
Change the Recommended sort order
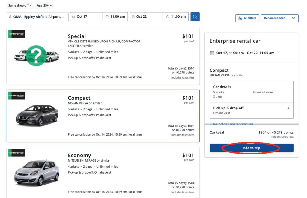tap(279, 18)
